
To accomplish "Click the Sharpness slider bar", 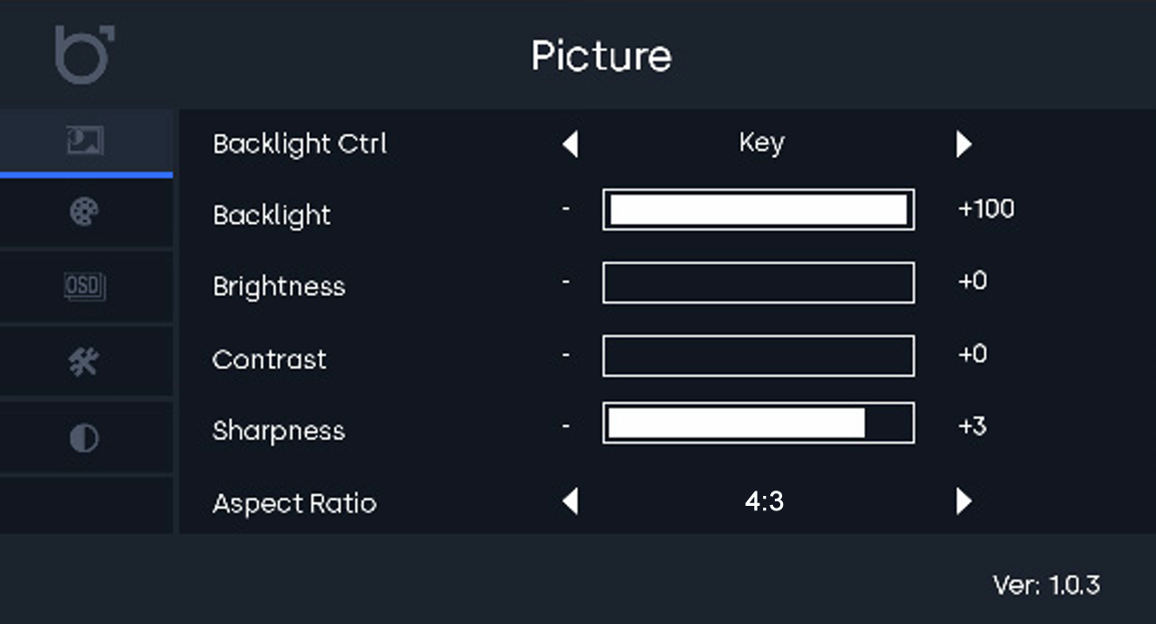I will [758, 424].
